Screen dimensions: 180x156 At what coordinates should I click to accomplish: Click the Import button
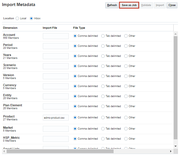coord(160,5)
